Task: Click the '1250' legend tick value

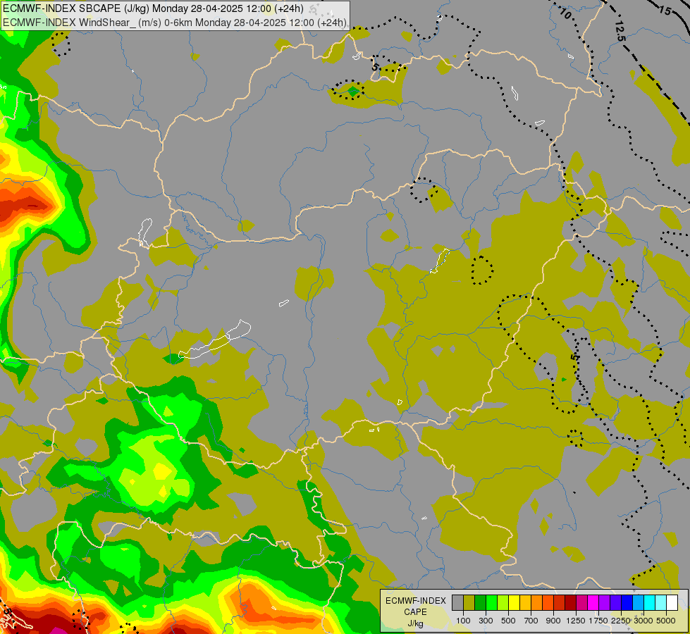Action: point(576,621)
